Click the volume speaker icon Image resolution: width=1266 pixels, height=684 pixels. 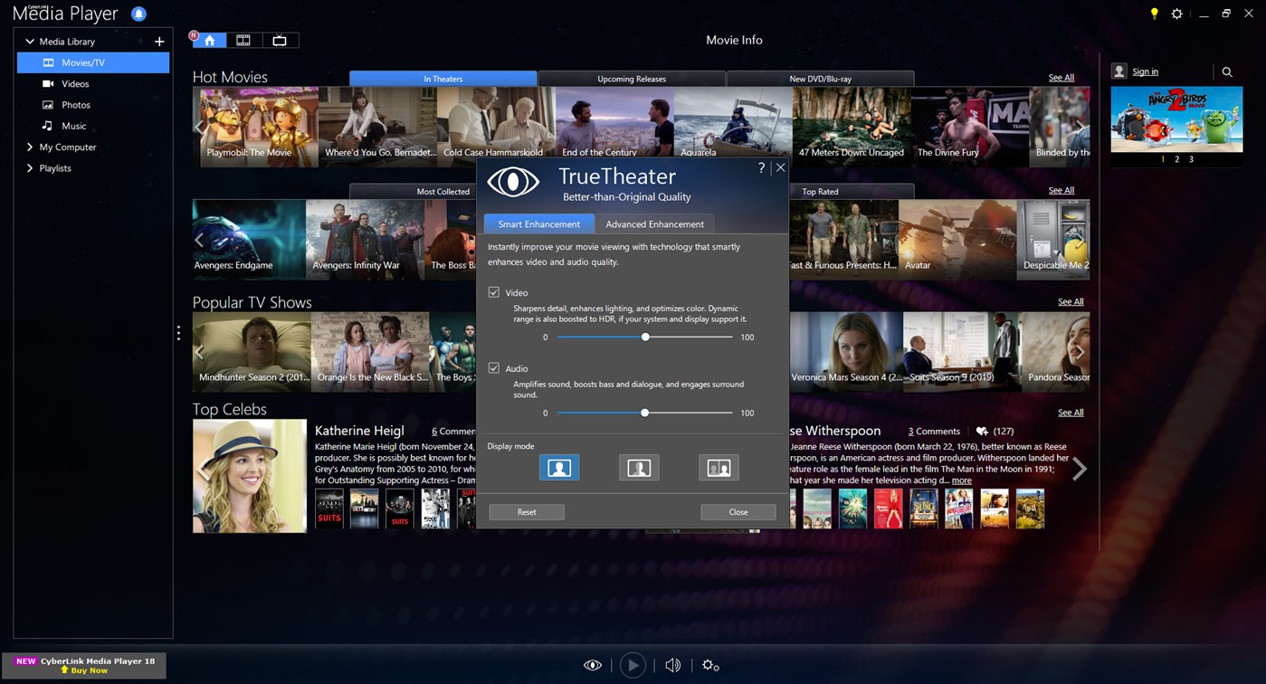pos(672,665)
